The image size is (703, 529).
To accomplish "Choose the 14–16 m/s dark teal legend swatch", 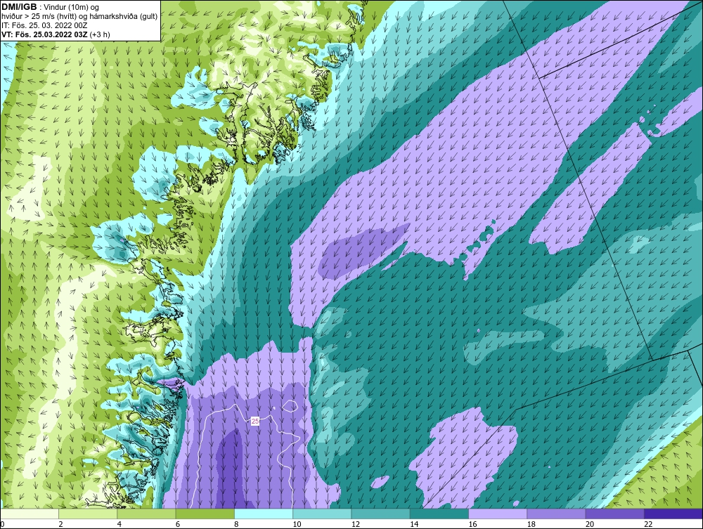I will 439,514.
